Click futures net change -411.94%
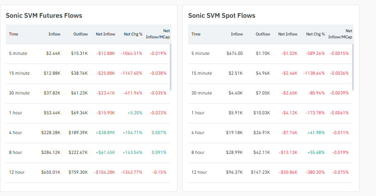 click(133, 93)
